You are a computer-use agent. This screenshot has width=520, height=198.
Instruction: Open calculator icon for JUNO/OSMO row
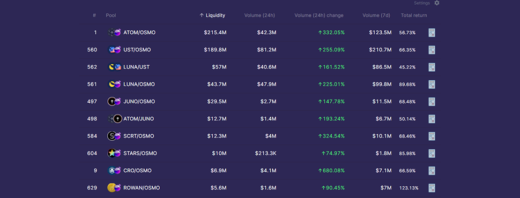tap(432, 102)
